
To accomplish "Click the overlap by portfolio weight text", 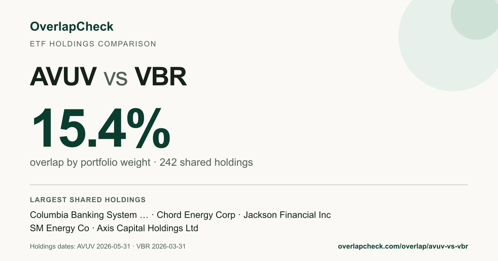I will click(x=90, y=162).
